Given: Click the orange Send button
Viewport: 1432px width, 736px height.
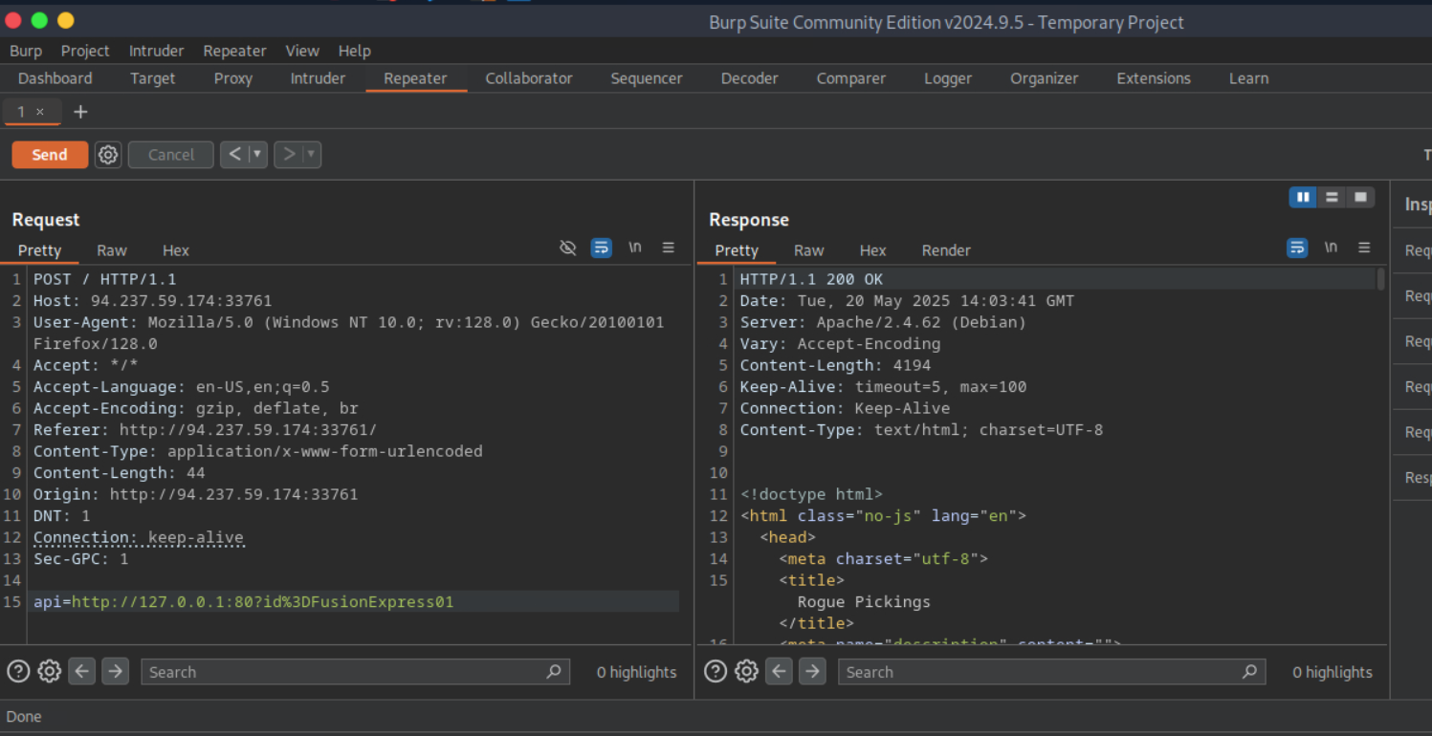Looking at the screenshot, I should tap(50, 155).
